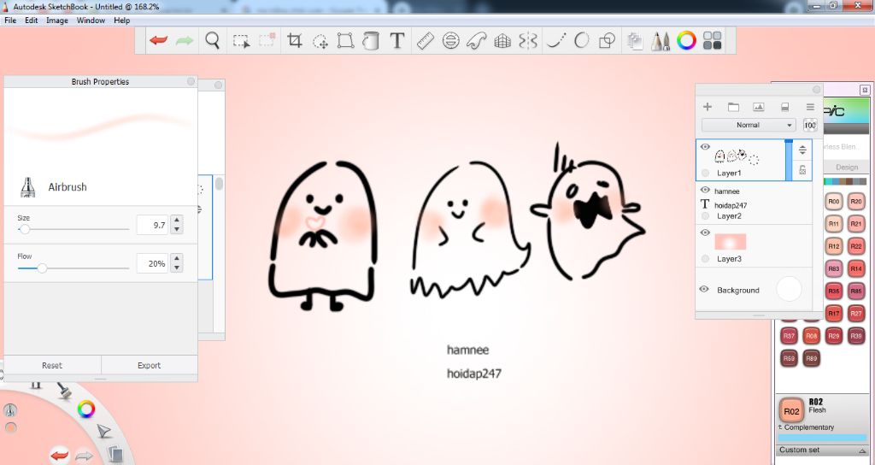Viewport: 875px width, 465px height.
Task: Enable the Ellipse guide tool
Action: (x=450, y=40)
